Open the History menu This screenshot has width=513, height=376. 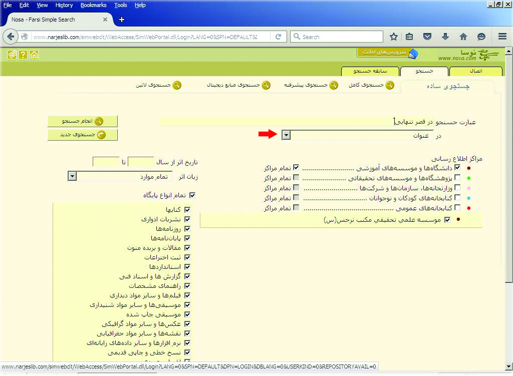(64, 5)
